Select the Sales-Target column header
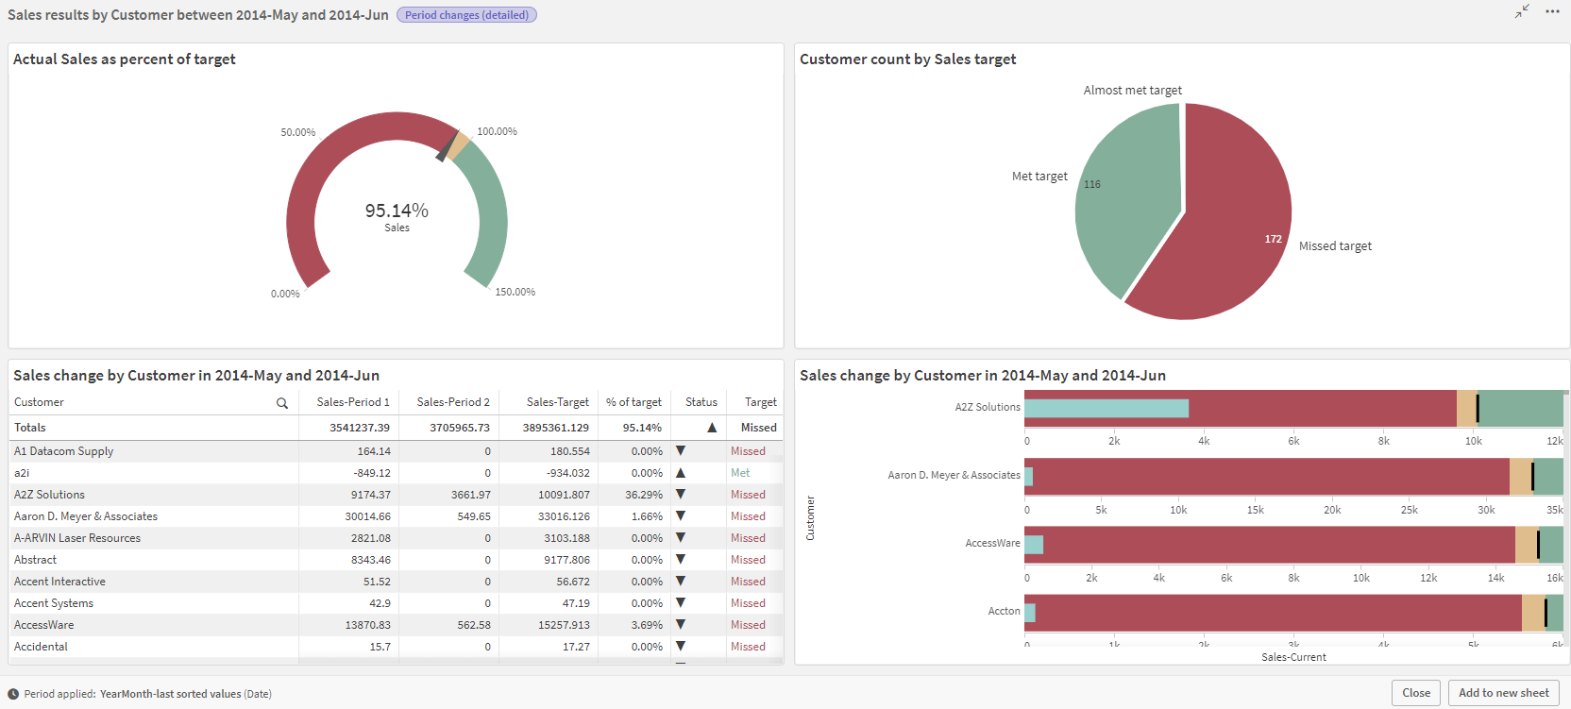 (557, 402)
